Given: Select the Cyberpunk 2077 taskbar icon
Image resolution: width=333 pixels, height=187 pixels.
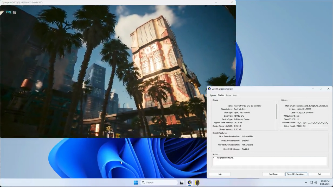Looking at the screenshot, I should tap(197, 183).
